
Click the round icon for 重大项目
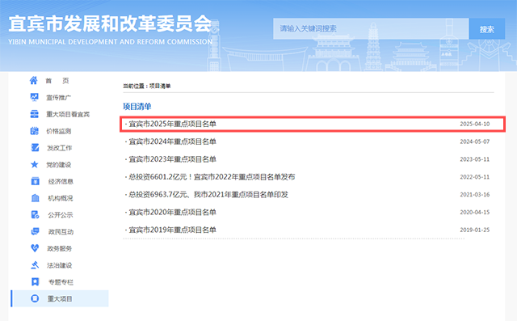coord(35,298)
